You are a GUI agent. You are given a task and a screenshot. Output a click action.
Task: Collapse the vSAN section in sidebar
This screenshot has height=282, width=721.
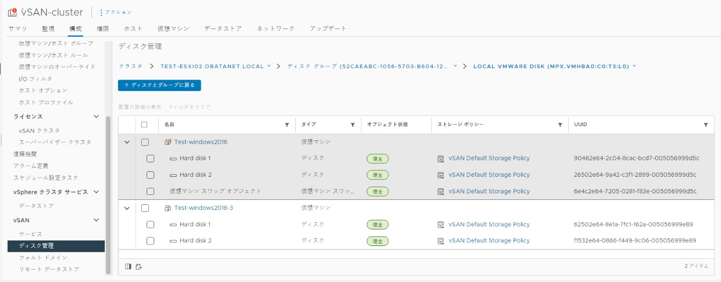96,220
